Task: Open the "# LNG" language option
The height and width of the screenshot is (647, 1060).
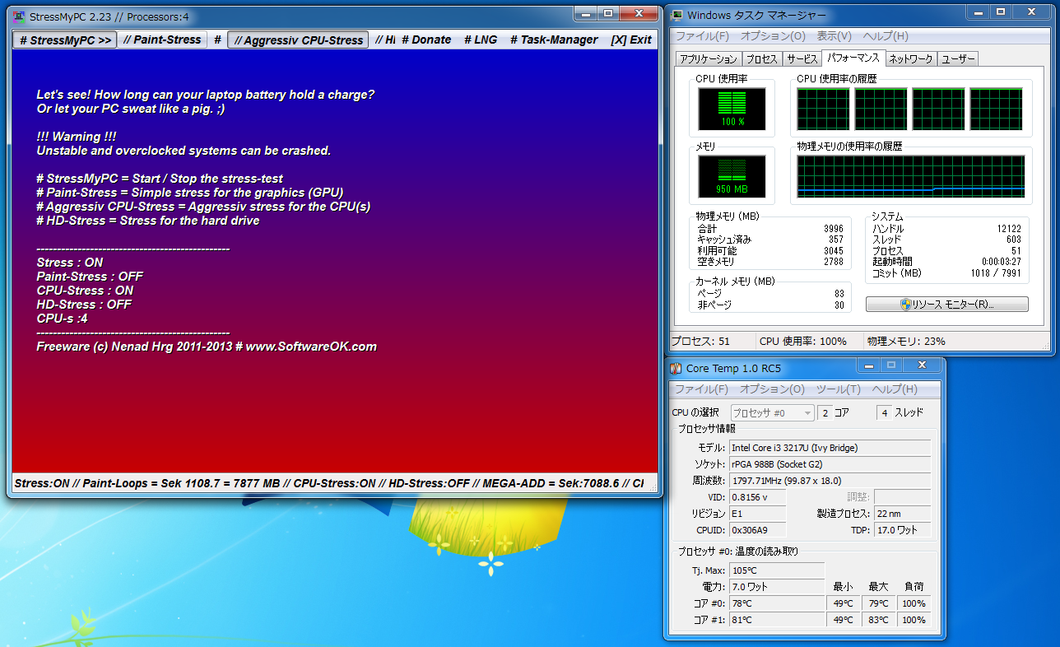Action: tap(481, 40)
